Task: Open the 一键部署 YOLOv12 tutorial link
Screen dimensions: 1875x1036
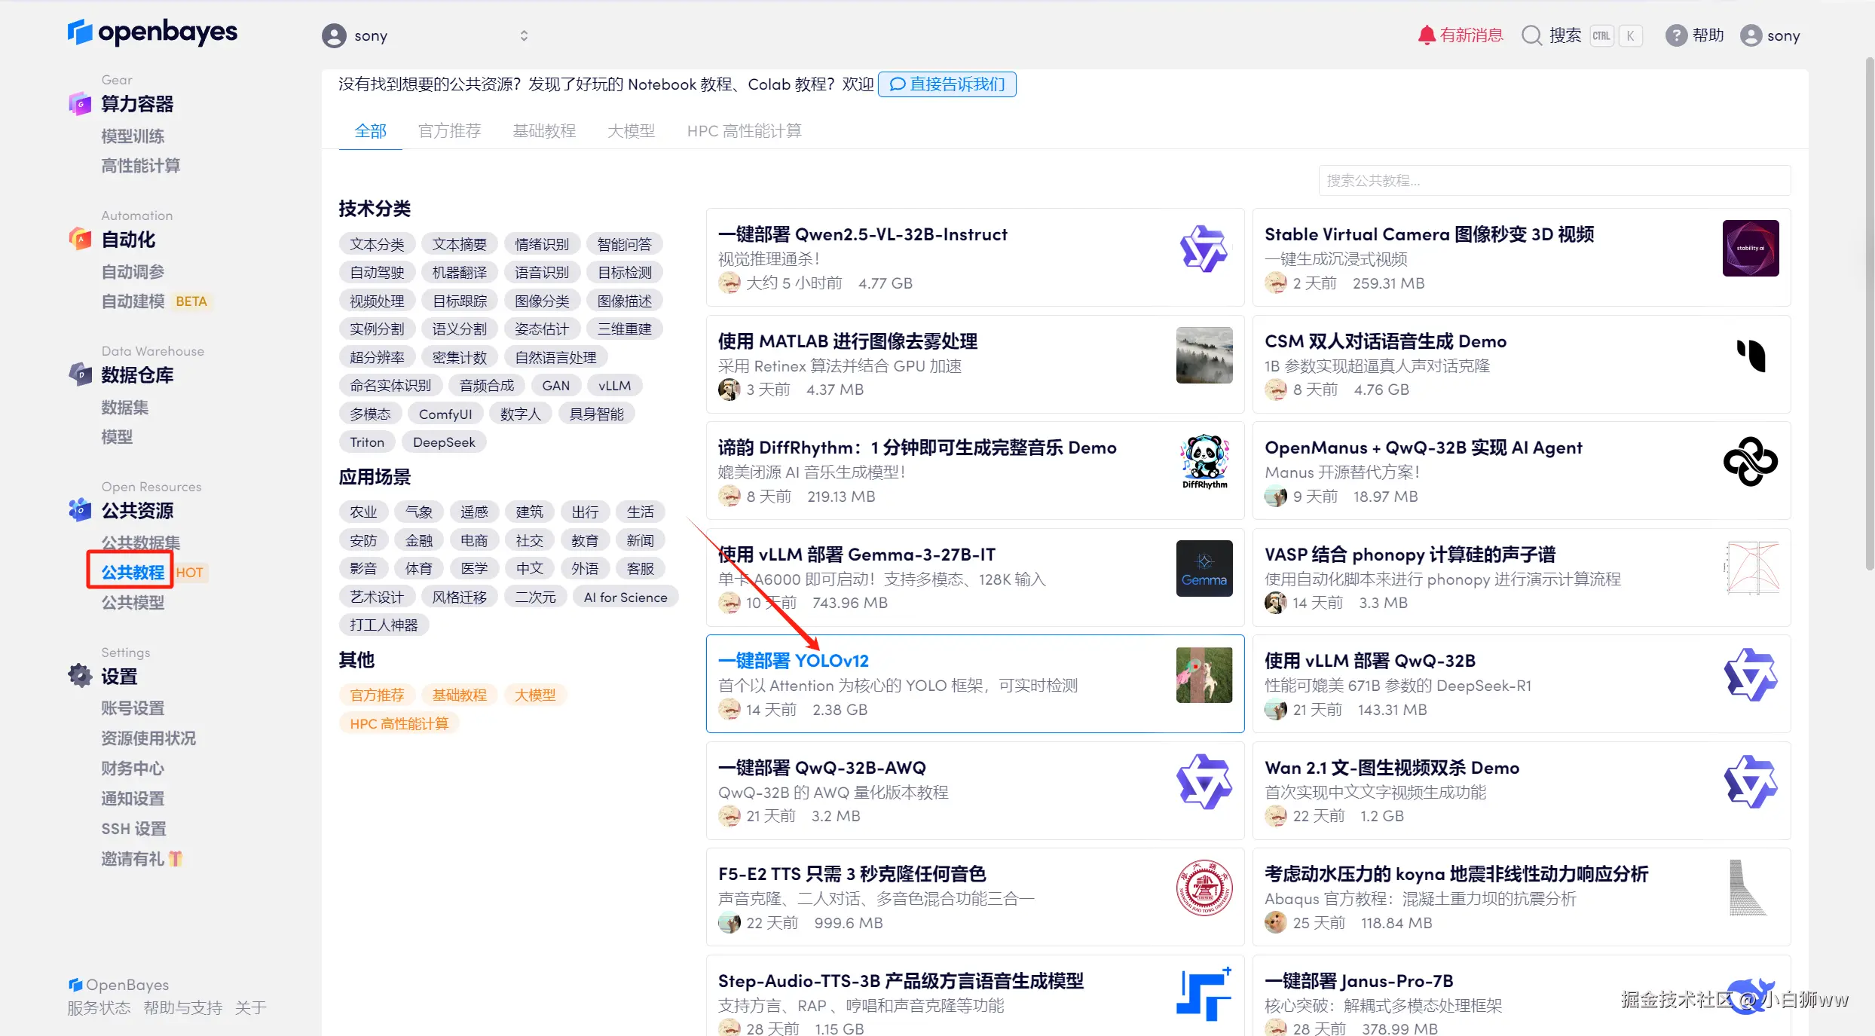Action: (793, 661)
